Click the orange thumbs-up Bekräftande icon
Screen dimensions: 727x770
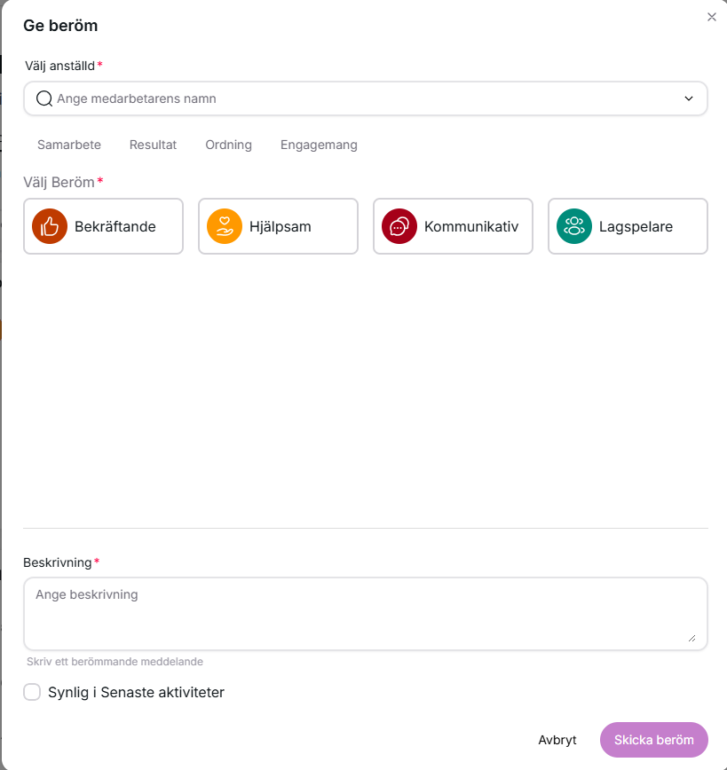(50, 226)
